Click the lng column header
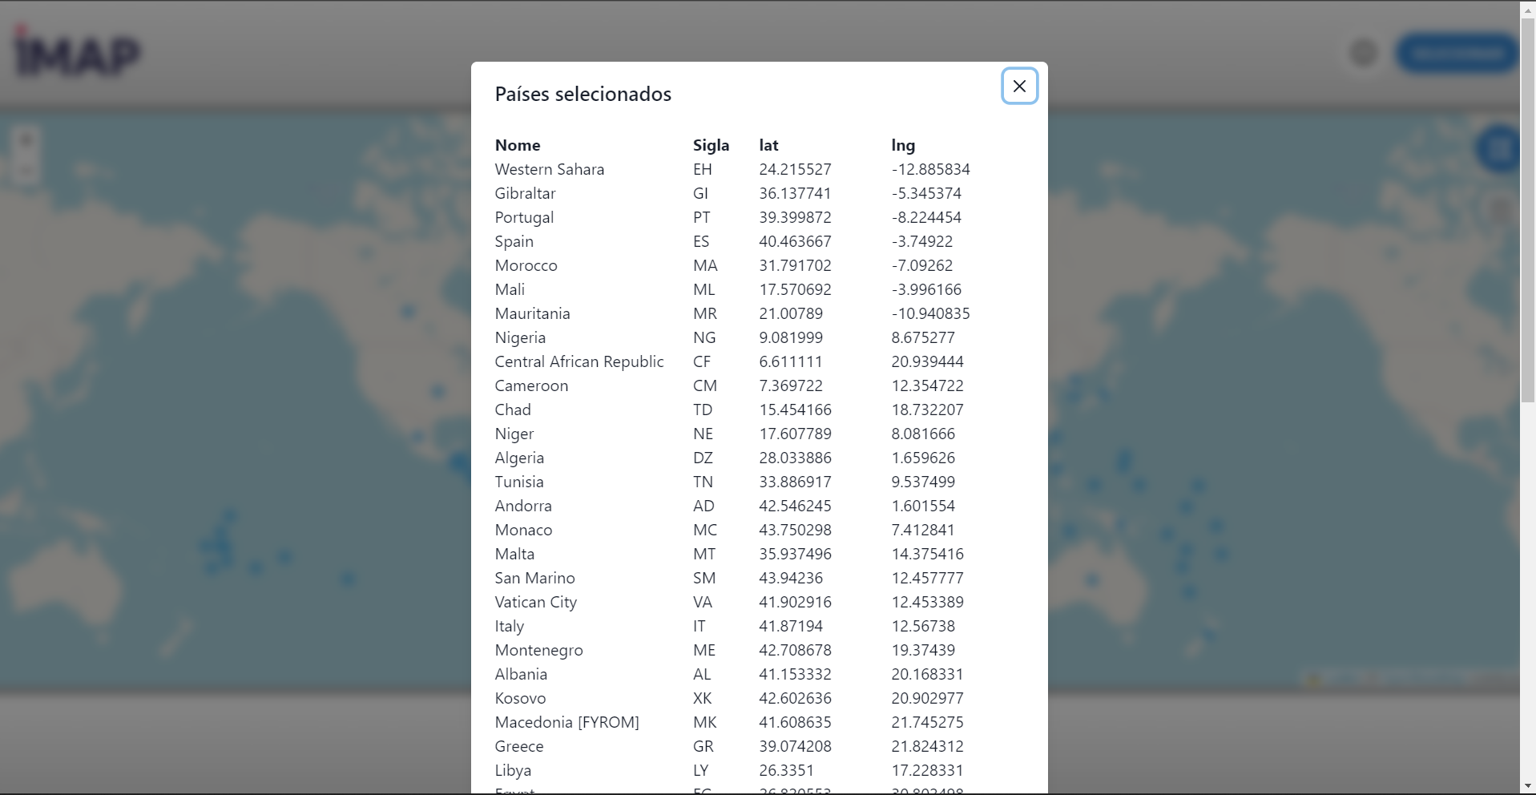Screen dimensions: 1536x795 pos(903,145)
